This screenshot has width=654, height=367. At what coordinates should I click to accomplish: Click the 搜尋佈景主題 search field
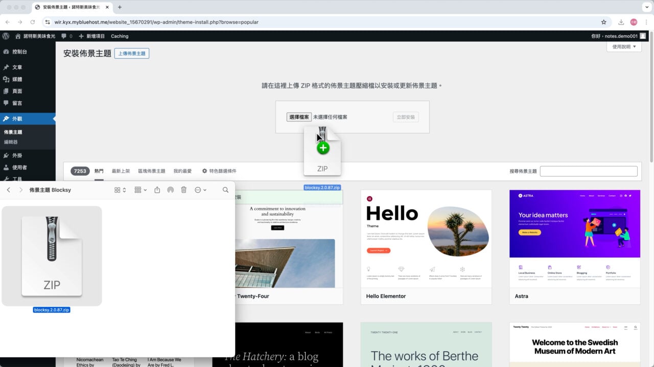coord(589,171)
